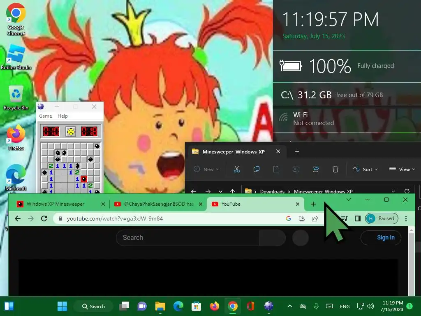The width and height of the screenshot is (421, 316).
Task: Click the red exploded mine cell in Minesweeper
Action: [x=84, y=179]
